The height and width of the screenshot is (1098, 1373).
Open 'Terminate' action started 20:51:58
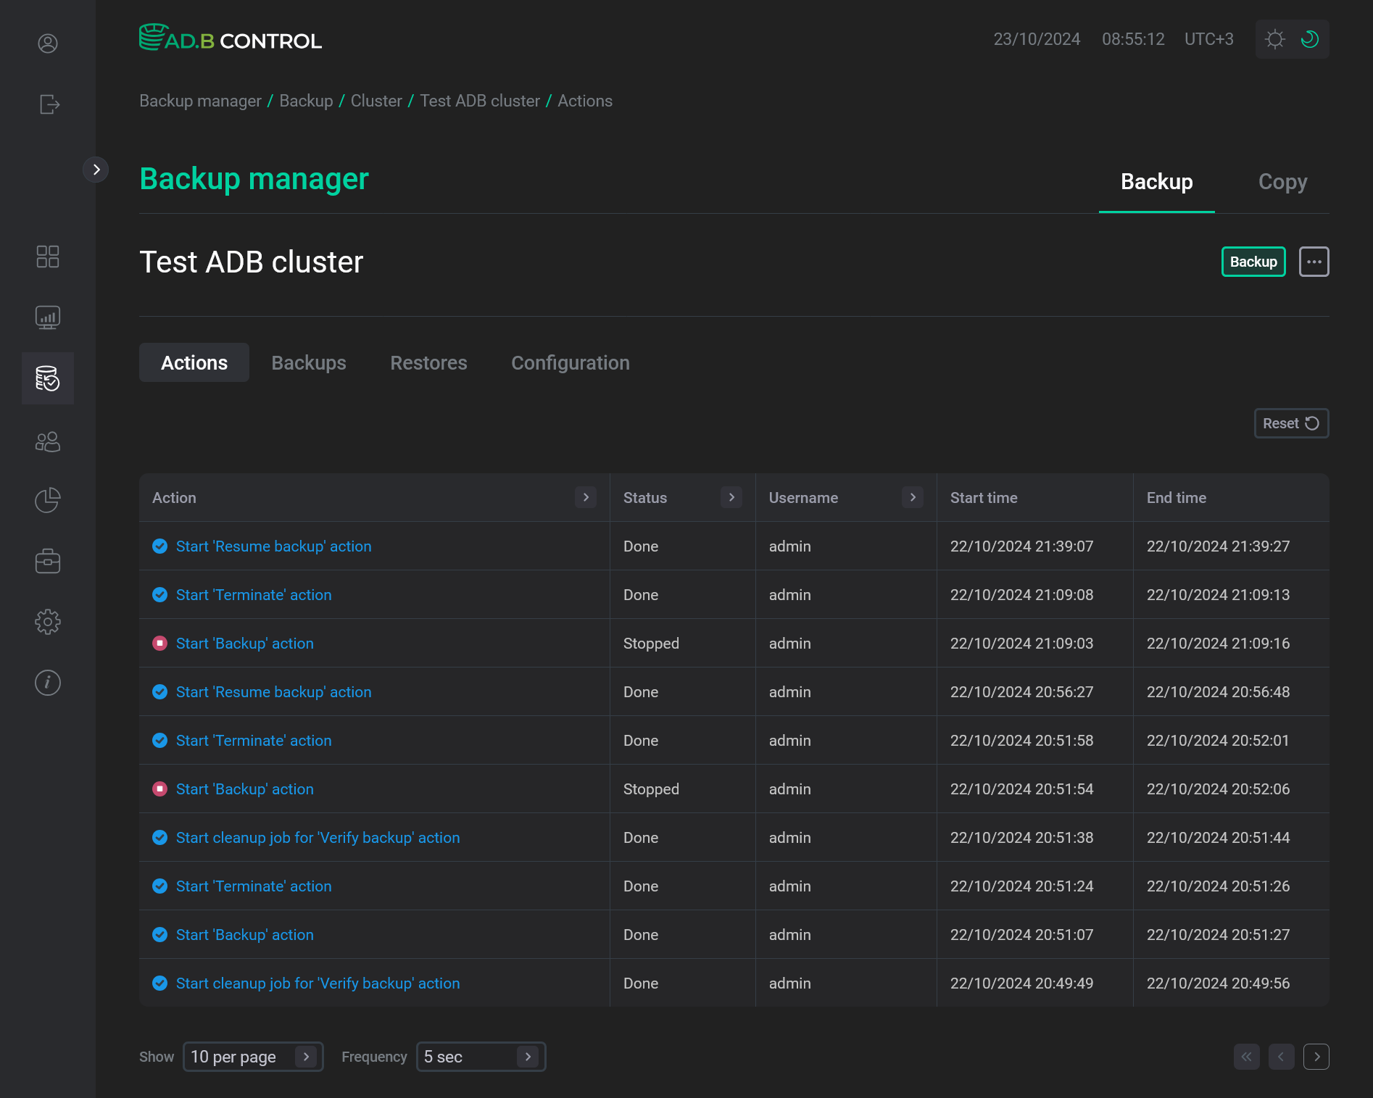pos(254,740)
